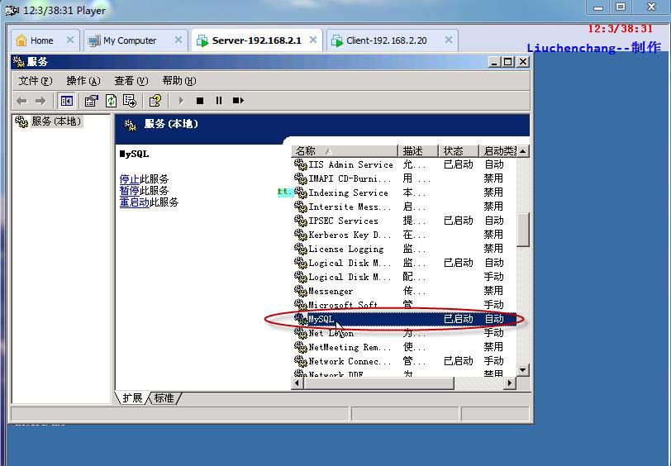Viewport: 671px width, 466px height.
Task: Select the MySQL service row
Action: click(404, 319)
